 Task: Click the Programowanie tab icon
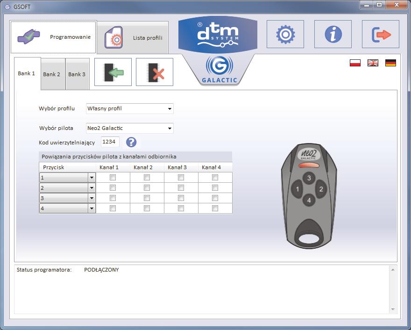coord(29,37)
